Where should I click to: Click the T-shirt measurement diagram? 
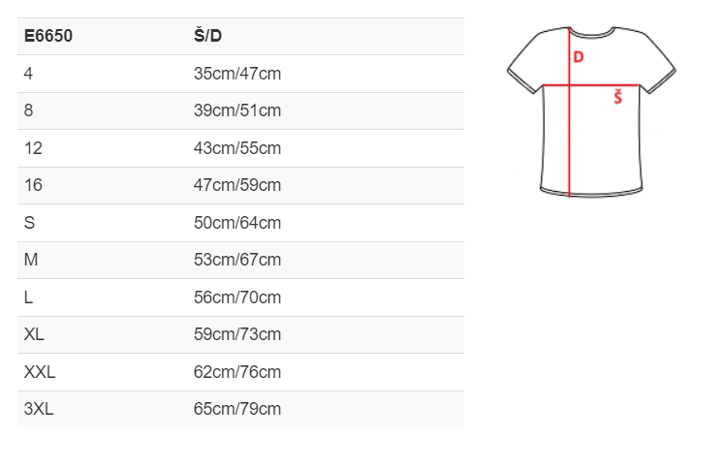coord(591,112)
